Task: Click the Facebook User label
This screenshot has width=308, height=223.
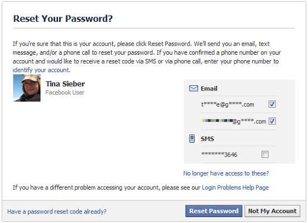Action: point(65,93)
